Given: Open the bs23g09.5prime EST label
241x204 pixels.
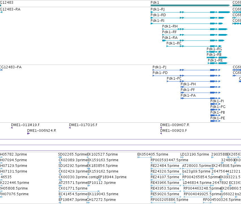Looking at the screenshot, I should [x=196, y=171].
